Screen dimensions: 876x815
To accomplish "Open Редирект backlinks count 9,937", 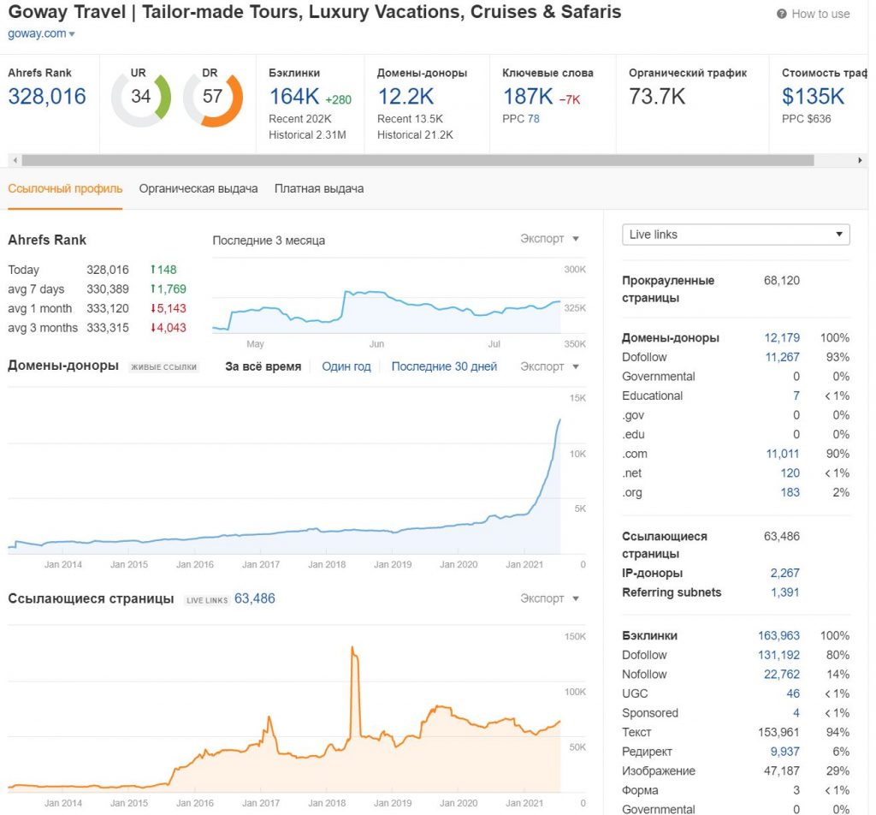I will (785, 752).
